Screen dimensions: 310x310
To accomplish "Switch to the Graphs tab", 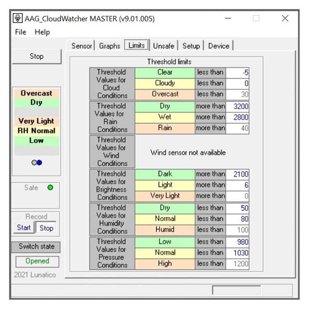I will [x=110, y=46].
